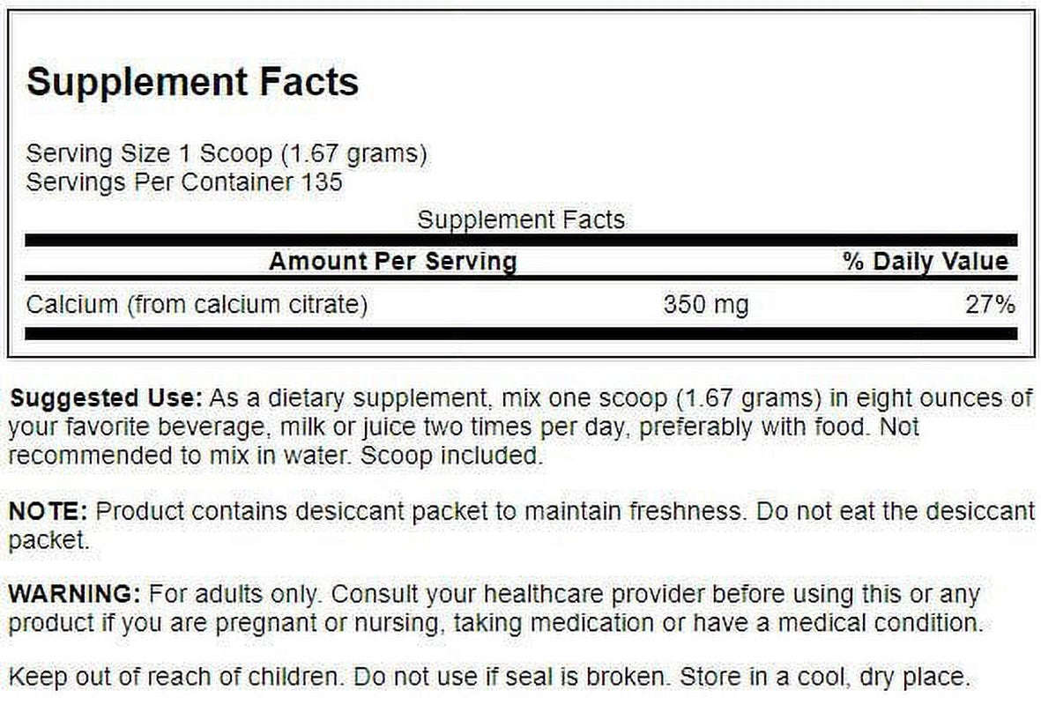Screen dimensions: 1041x705
Task: Click the "350 mg" amount value
Action: (705, 305)
